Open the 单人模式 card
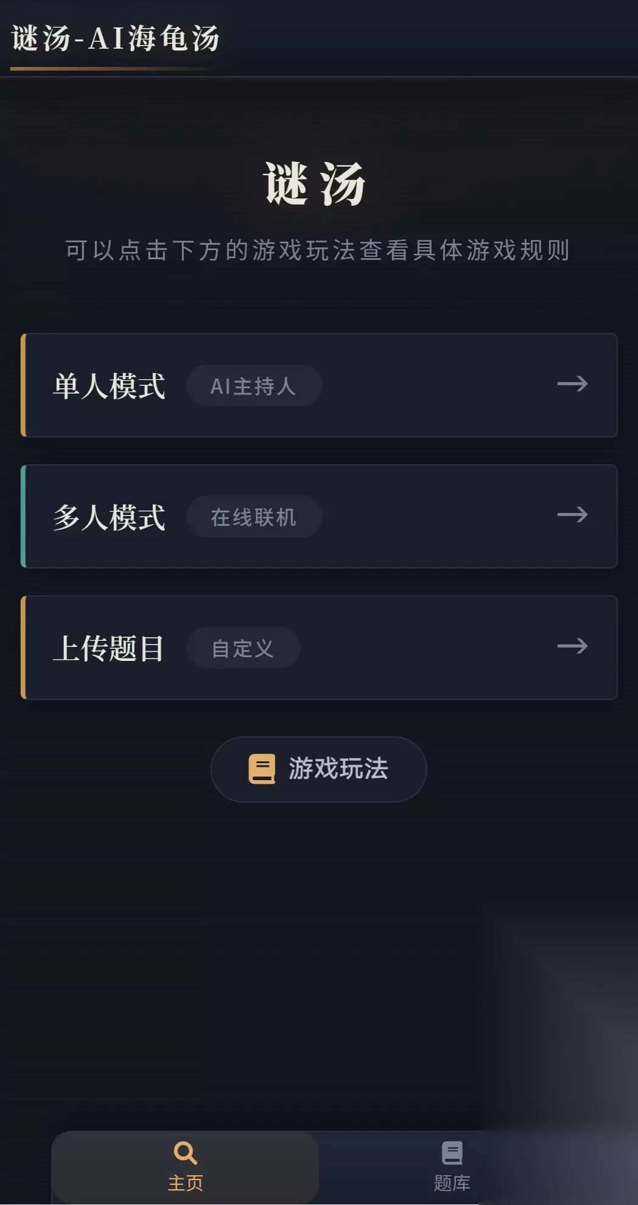638x1205 pixels. click(x=319, y=385)
